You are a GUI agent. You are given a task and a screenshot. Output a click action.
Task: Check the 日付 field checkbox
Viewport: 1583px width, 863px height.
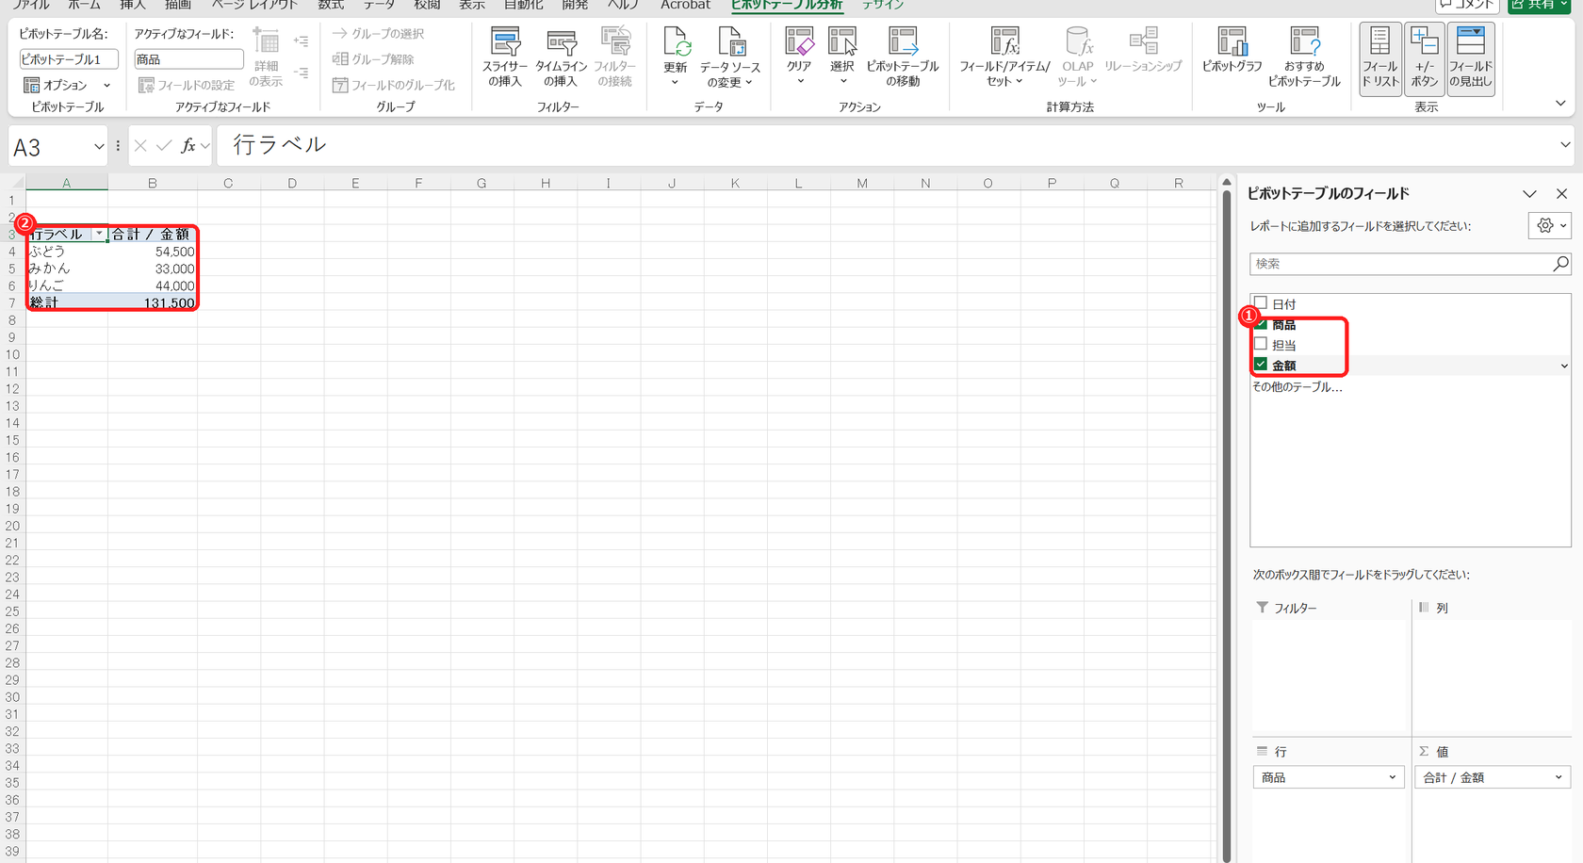1261,303
